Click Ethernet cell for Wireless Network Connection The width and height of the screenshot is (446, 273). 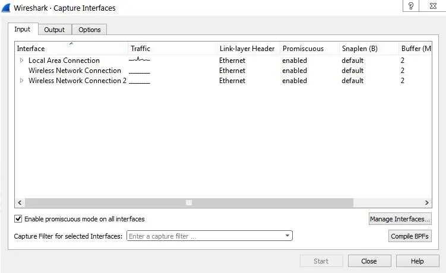point(232,70)
